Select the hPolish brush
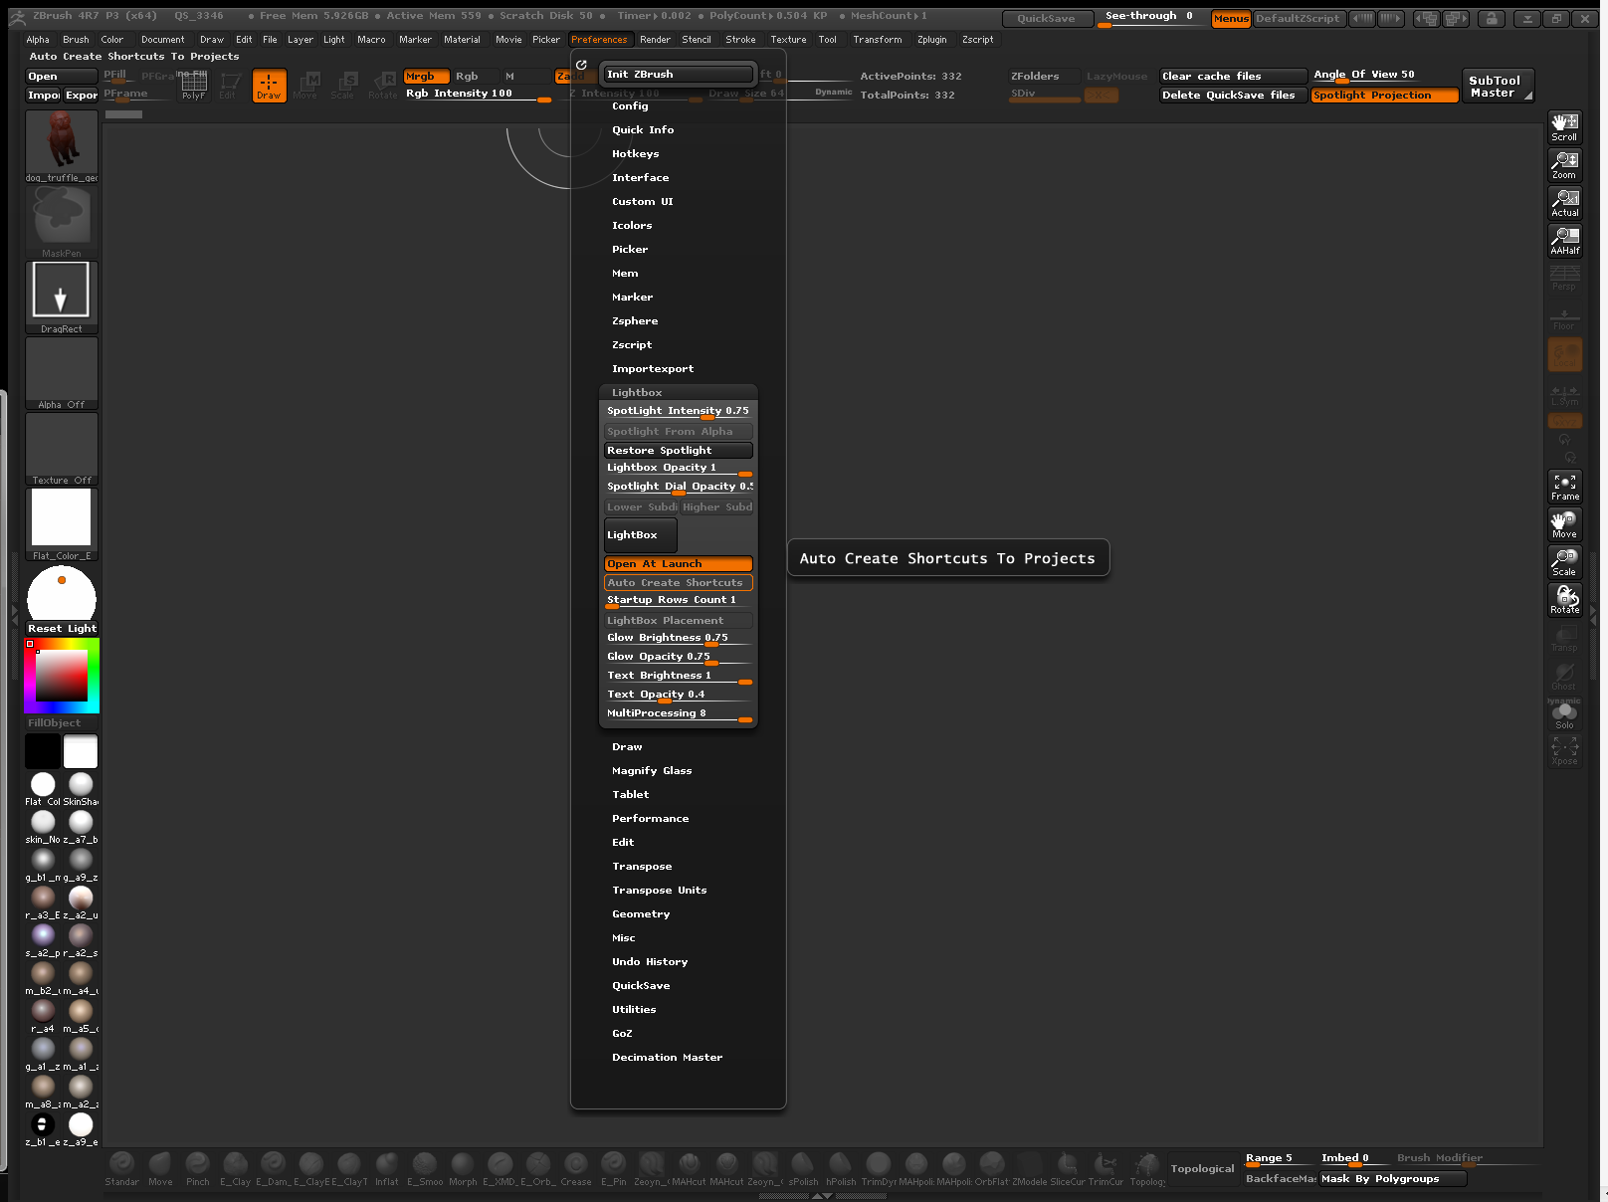 [x=841, y=1169]
